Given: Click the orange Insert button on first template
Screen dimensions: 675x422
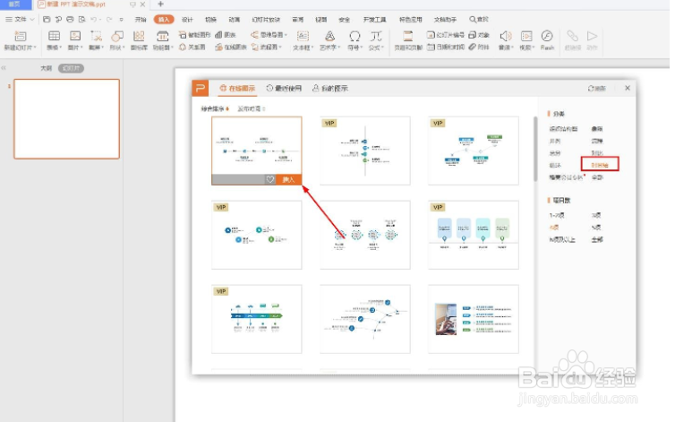Looking at the screenshot, I should [x=288, y=180].
